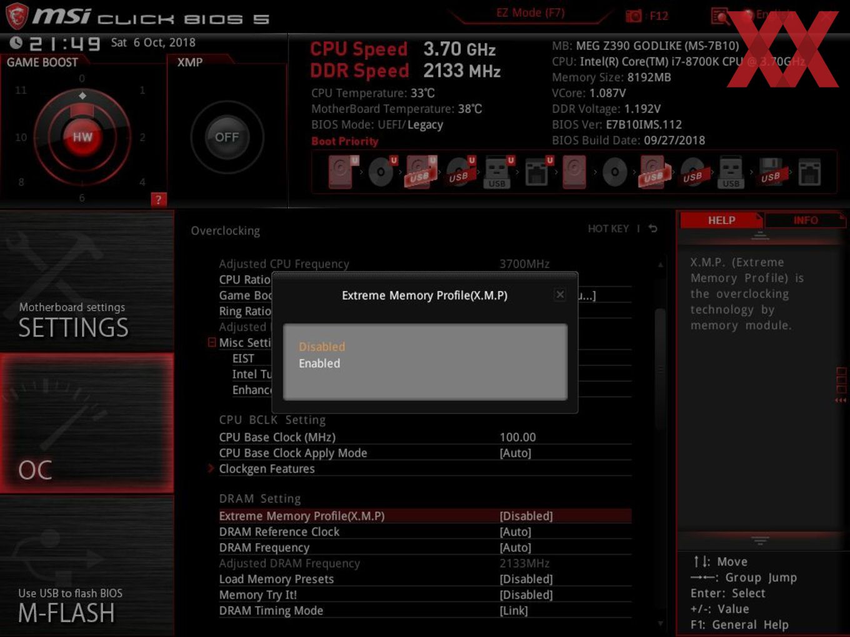Select the UEFI CD/DVD boot device icon
The height and width of the screenshot is (637, 850).
click(382, 172)
